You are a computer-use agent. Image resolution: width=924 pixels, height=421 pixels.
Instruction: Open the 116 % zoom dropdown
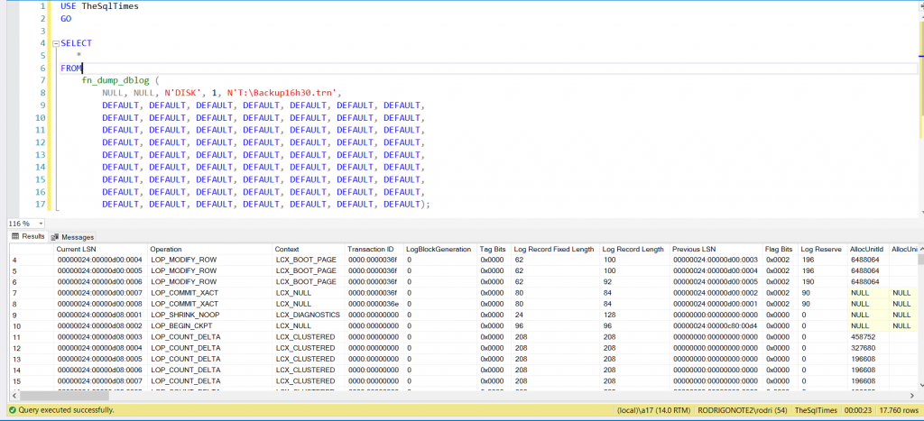(41, 224)
